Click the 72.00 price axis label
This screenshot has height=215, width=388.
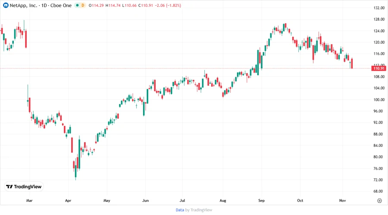[379, 180]
